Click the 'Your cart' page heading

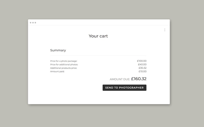coord(98,36)
